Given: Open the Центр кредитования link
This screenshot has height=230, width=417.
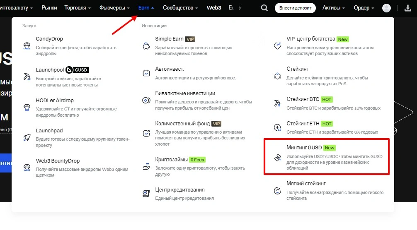Looking at the screenshot, I should click(180, 190).
